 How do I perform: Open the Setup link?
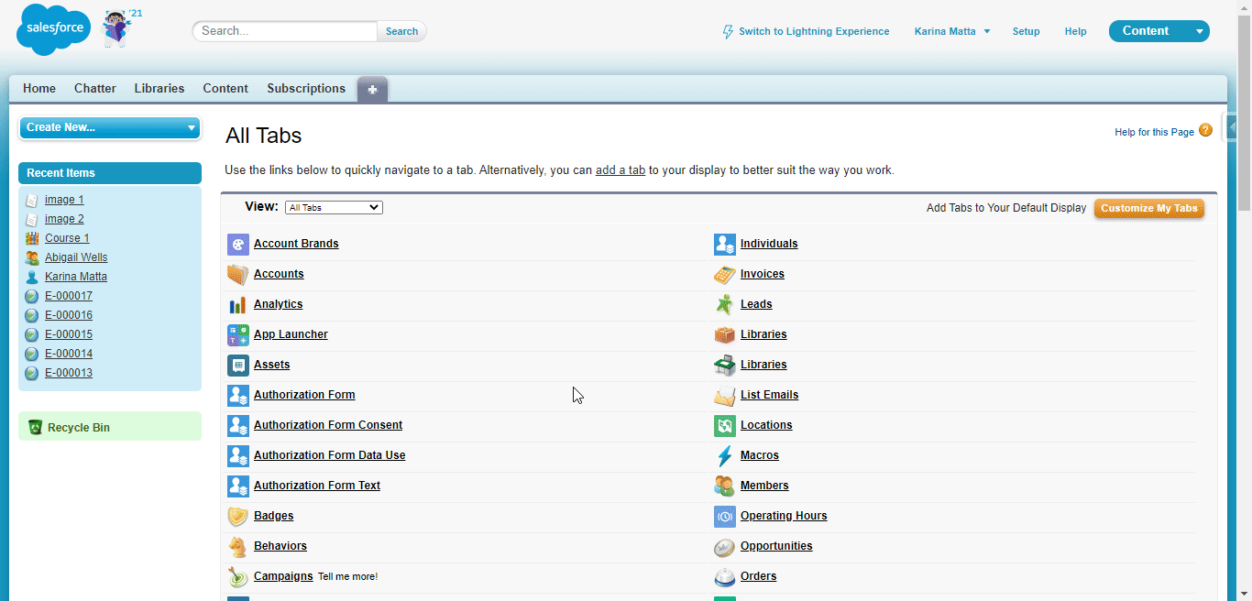click(x=1026, y=31)
